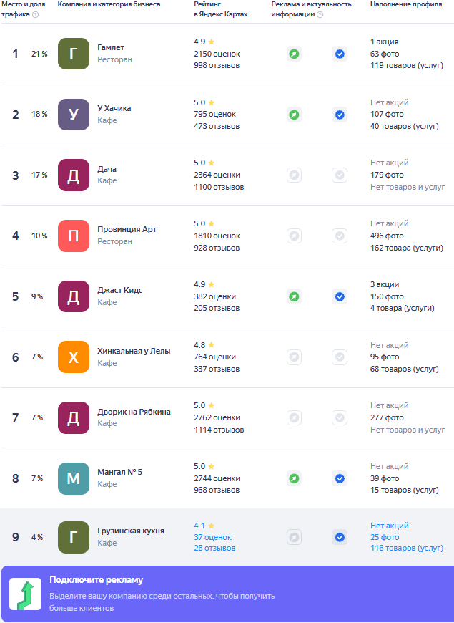Open the Гамлет company name
The image size is (454, 623).
click(x=111, y=47)
